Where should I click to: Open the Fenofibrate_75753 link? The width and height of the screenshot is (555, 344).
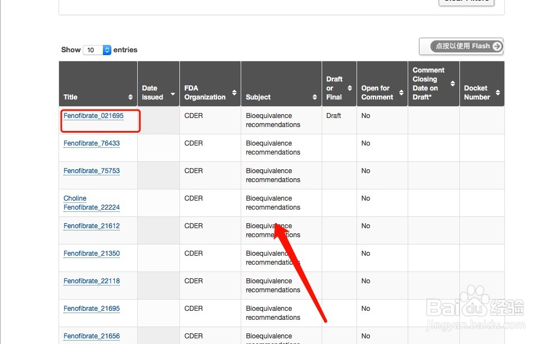tap(92, 171)
